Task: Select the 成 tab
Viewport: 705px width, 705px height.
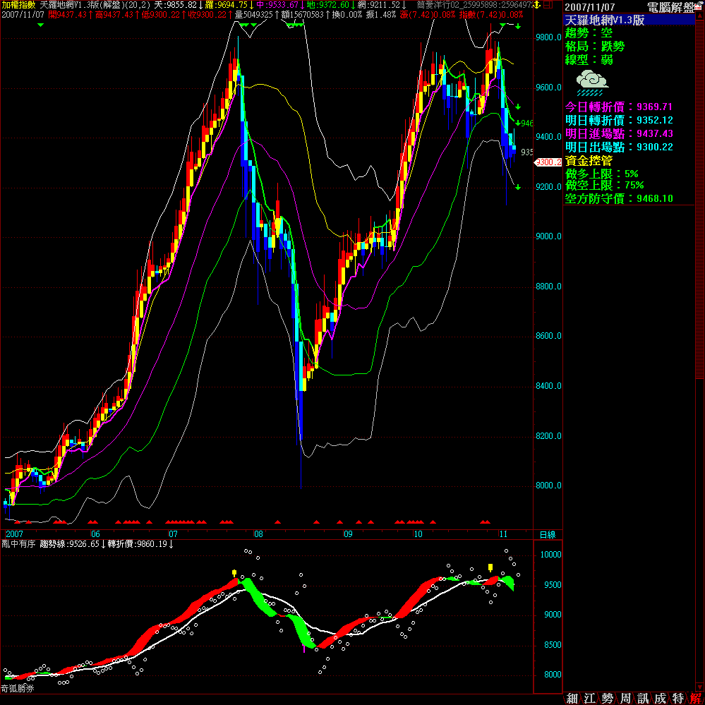Action: click(660, 698)
